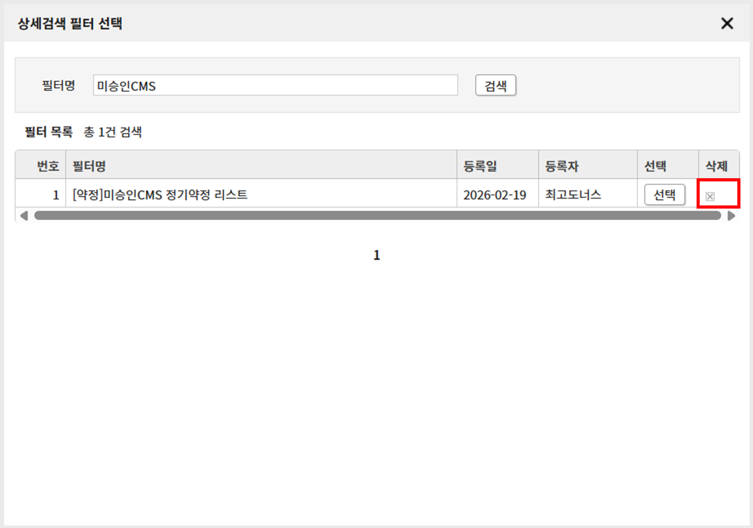Click the 최고도너스 registrant cell
Image resolution: width=753 pixels, height=528 pixels.
573,195
